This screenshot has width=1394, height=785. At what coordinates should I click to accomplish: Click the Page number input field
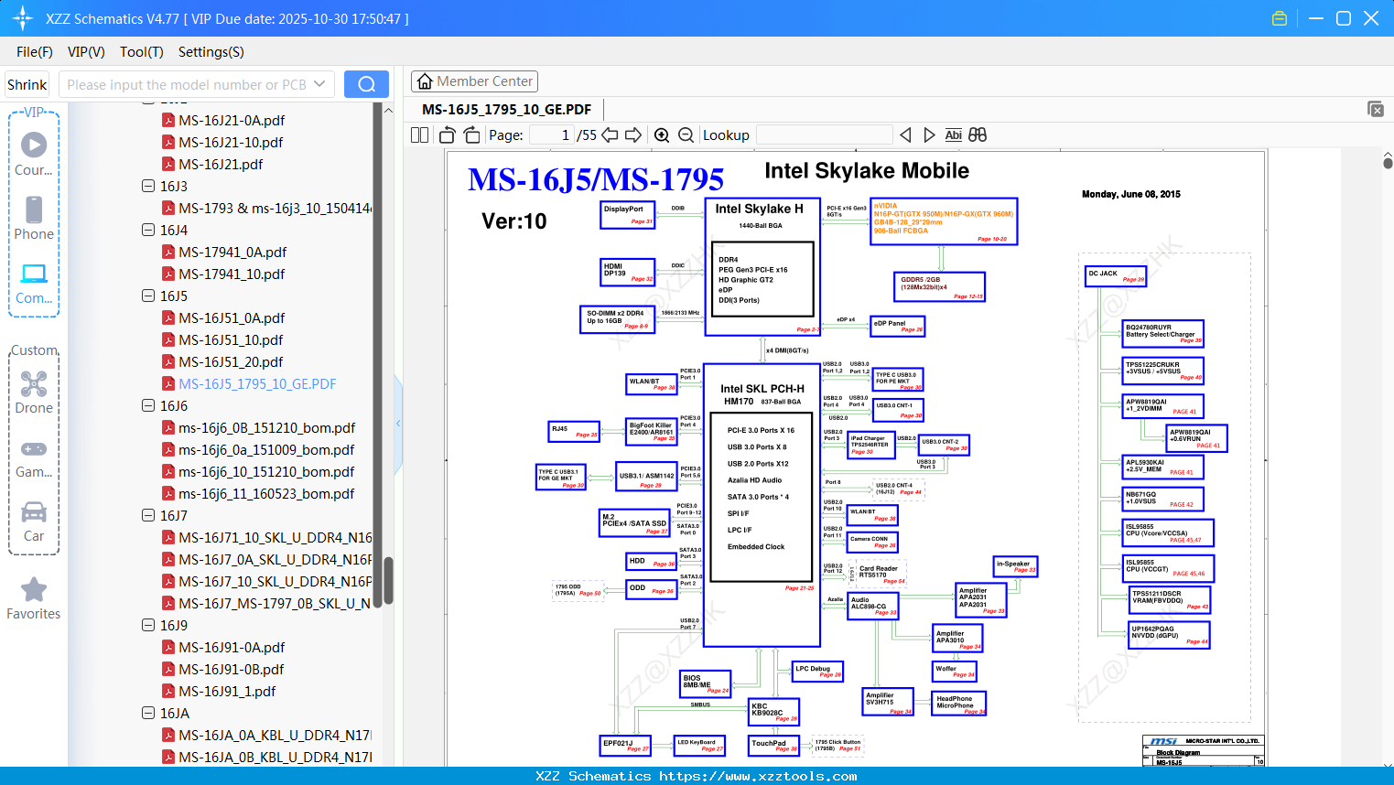[551, 135]
